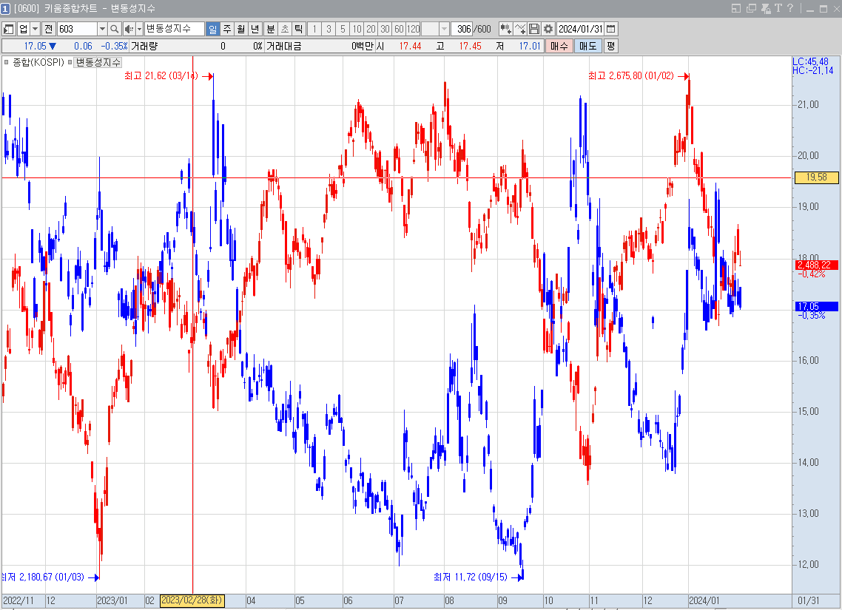Viewport: 842px width, 610px height.
Task: Expand the 603 code dropdown
Action: 102,29
